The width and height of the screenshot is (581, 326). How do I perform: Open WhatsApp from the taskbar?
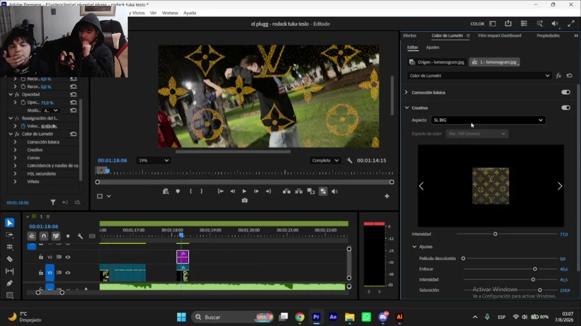(x=366, y=317)
